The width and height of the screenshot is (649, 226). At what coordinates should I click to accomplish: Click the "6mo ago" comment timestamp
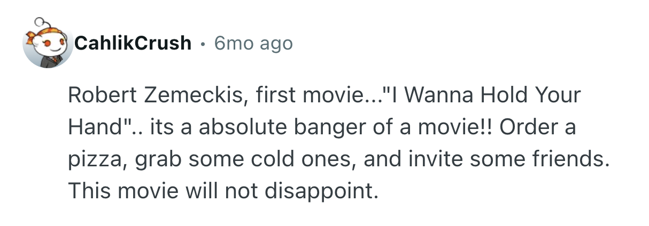[x=253, y=43]
